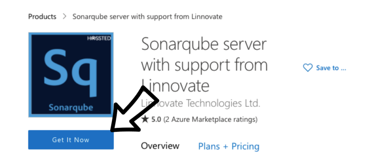Image resolution: width=374 pixels, height=160 pixels.
Task: Select the current page title in the breadcrumb trail
Action: click(x=148, y=17)
